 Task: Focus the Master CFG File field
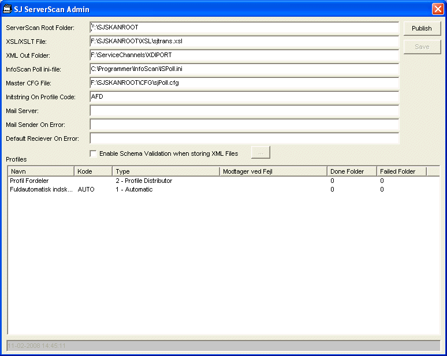pyautogui.click(x=244, y=83)
